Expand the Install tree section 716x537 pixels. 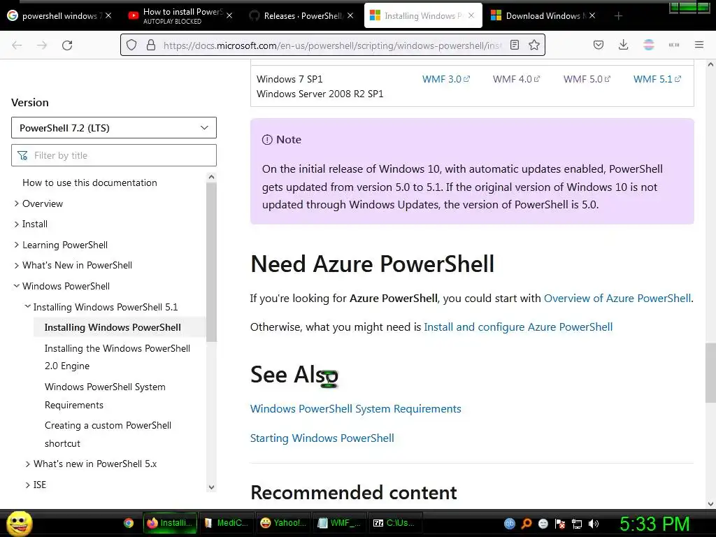click(17, 224)
